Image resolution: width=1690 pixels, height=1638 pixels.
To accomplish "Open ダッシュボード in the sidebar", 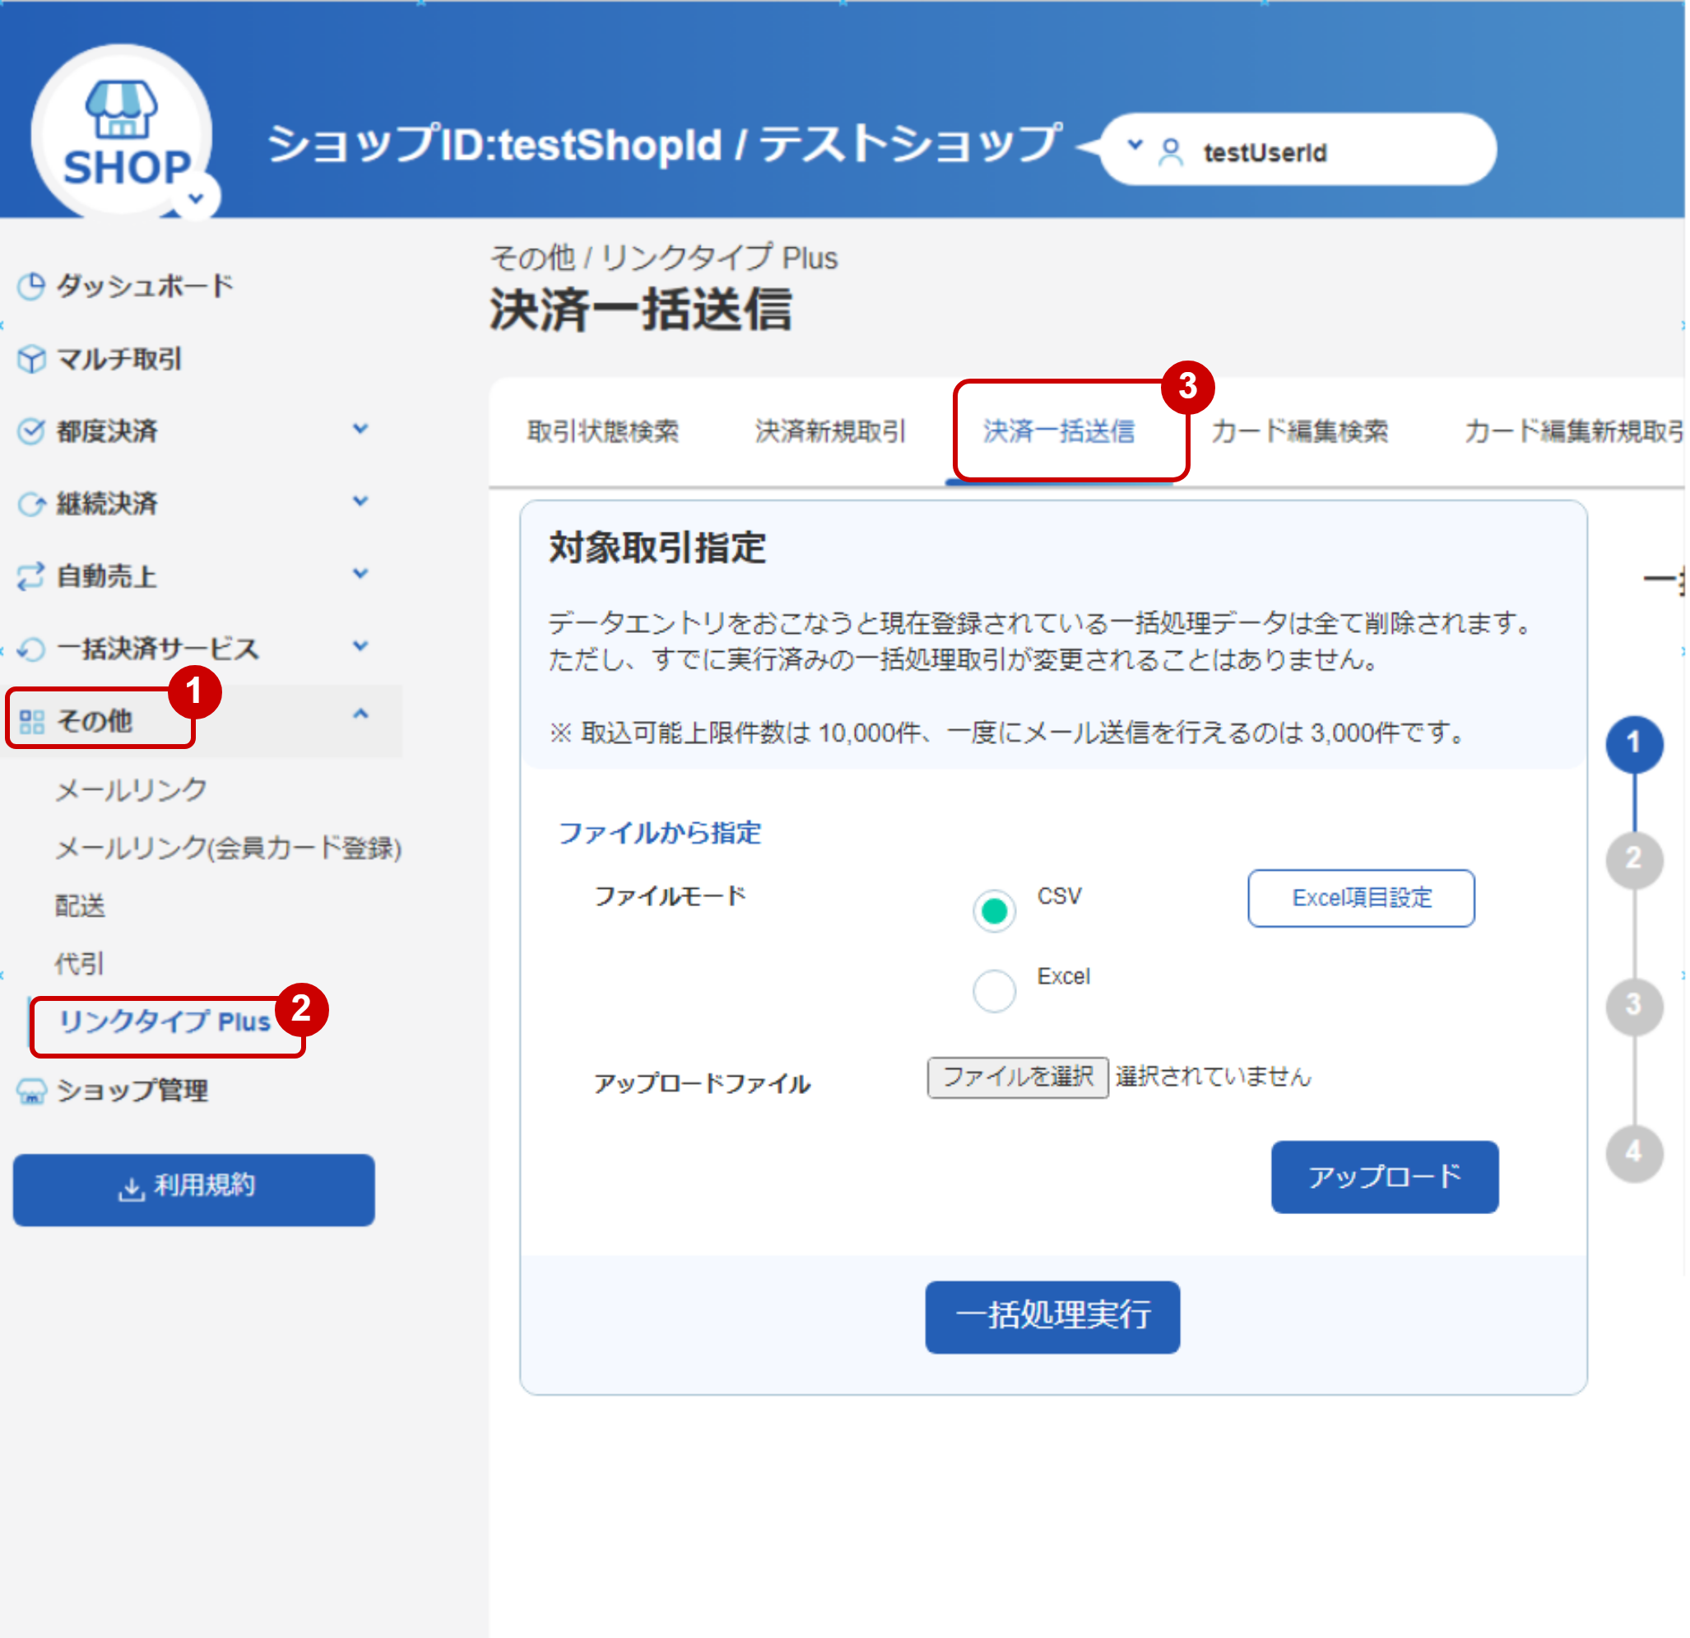I will click(145, 286).
